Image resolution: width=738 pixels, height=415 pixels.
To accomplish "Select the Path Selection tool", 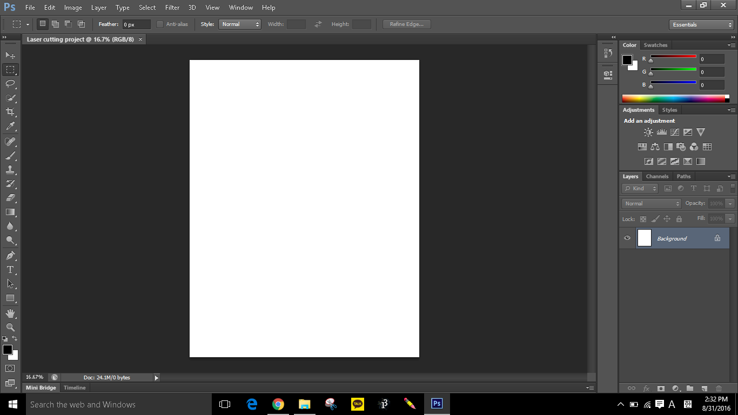I will [x=10, y=284].
